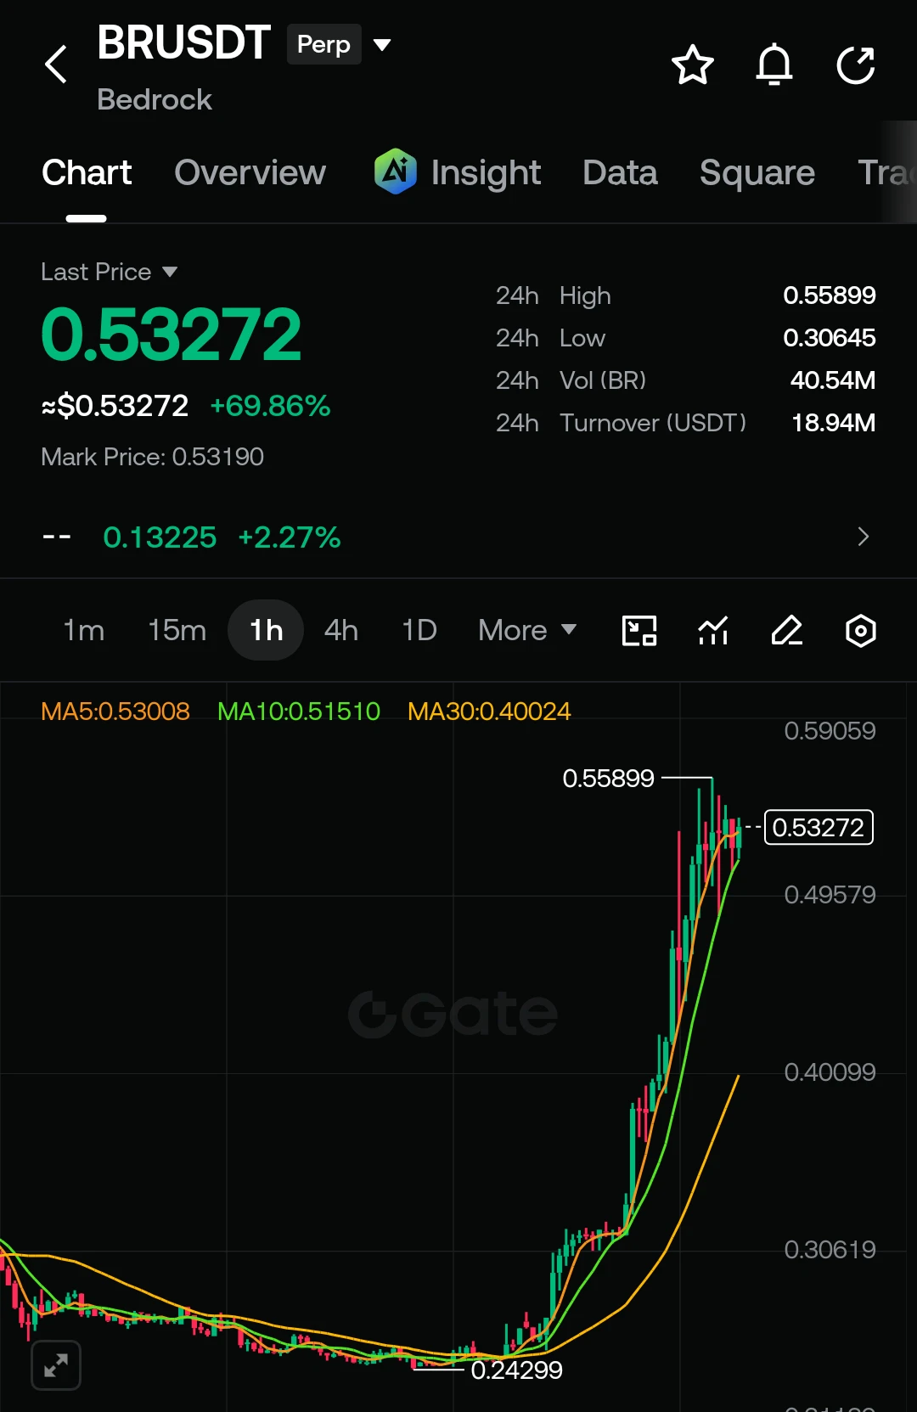This screenshot has height=1412, width=917.
Task: Tap the 0.40099 price axis label
Action: click(830, 1072)
